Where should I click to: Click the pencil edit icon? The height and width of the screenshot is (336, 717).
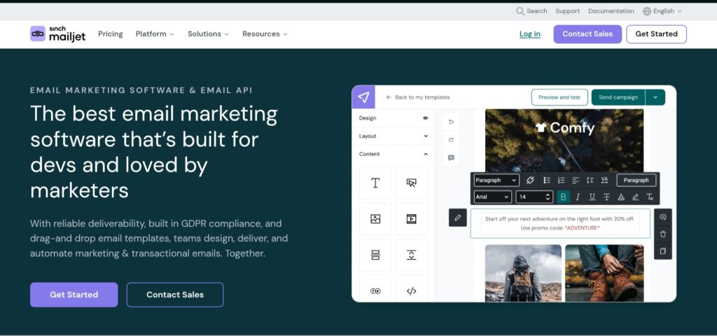[x=457, y=218]
